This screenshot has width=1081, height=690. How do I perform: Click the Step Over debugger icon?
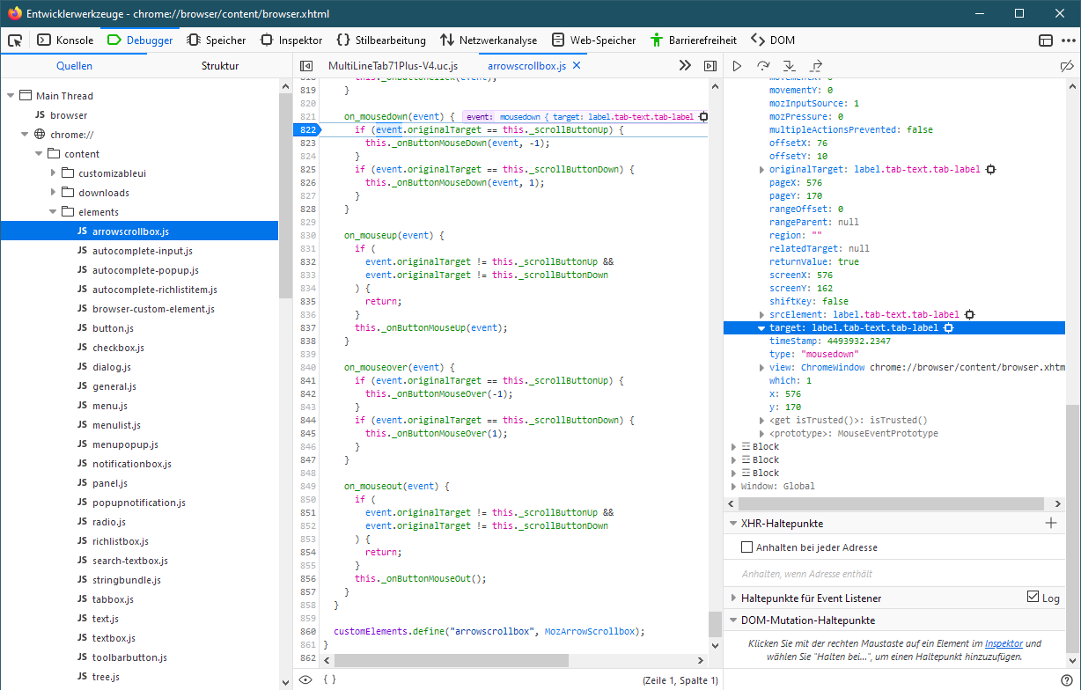pos(763,66)
